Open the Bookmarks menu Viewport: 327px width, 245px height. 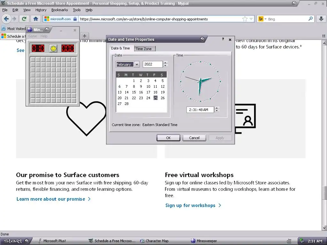(59, 10)
